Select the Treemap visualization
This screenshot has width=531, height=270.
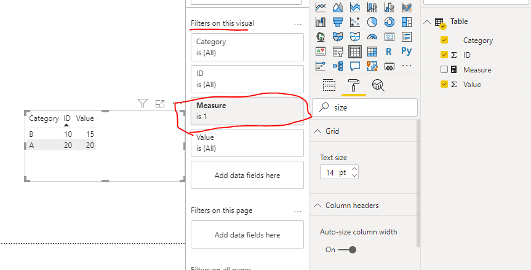coord(406,22)
